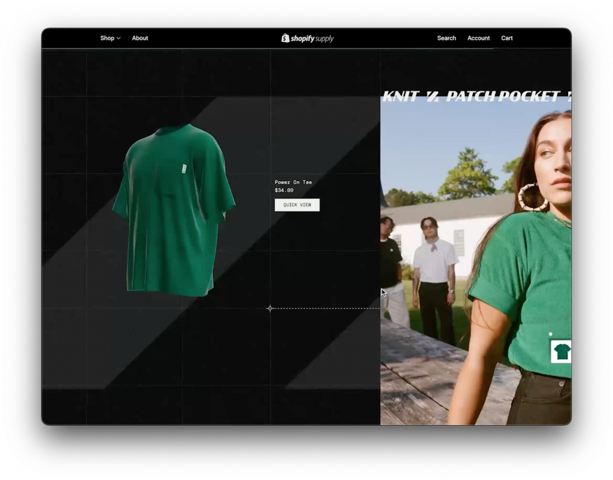View the Cart
The image size is (613, 480).
click(x=506, y=38)
